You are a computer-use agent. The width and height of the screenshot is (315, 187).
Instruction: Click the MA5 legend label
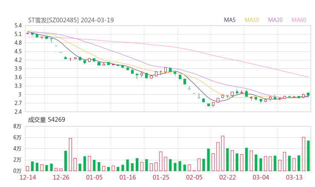[x=229, y=20]
